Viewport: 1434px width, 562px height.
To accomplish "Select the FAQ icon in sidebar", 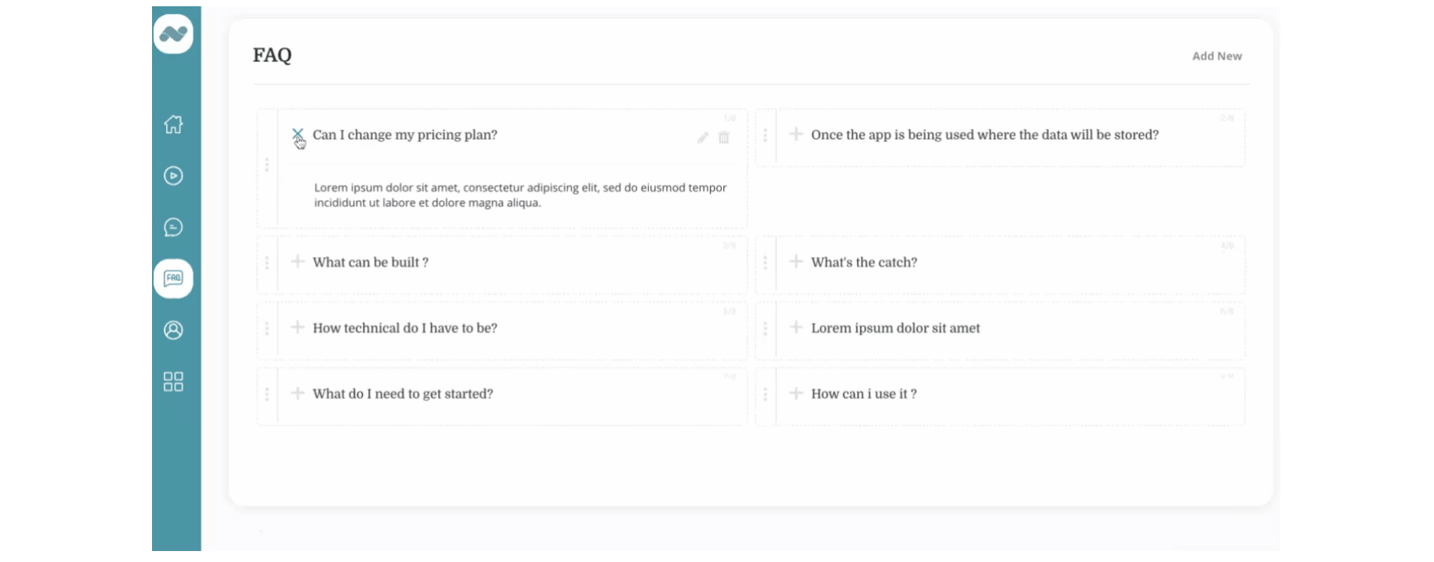I will click(173, 279).
